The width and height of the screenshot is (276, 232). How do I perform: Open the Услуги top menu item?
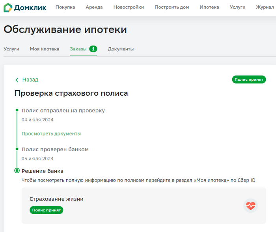pos(237,7)
